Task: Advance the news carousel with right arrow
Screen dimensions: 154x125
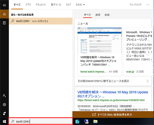Action: click(148, 52)
